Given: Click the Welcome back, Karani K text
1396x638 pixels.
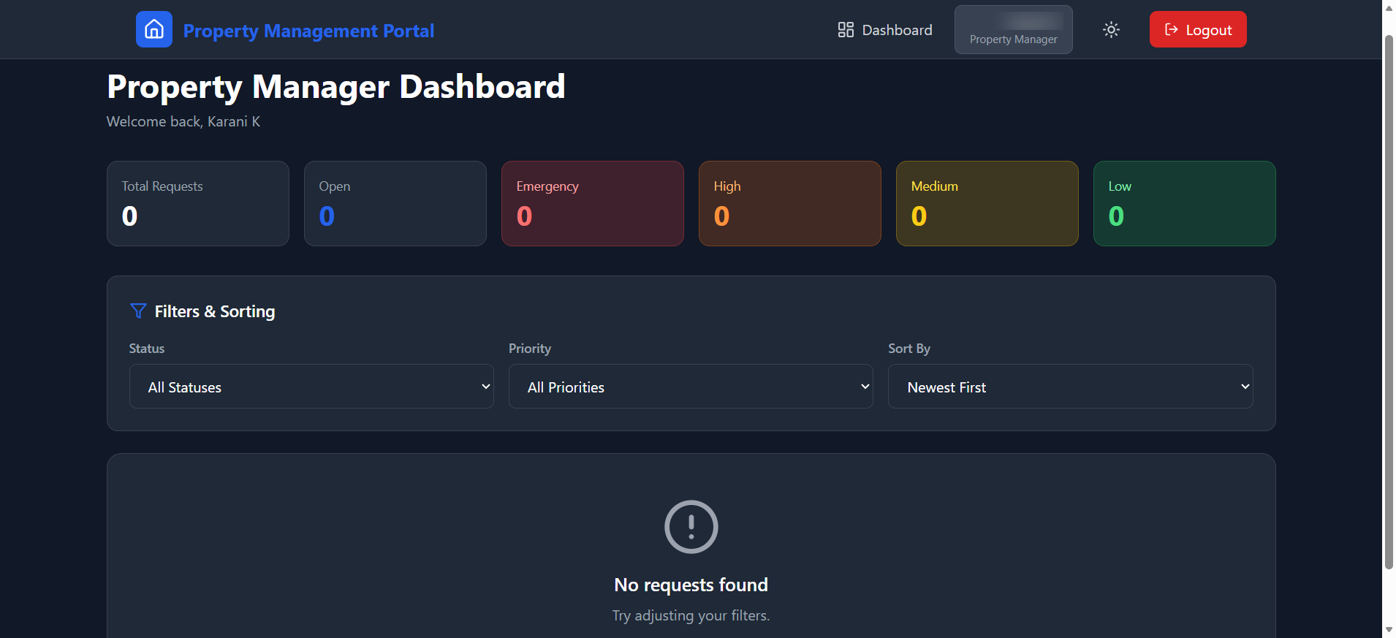Looking at the screenshot, I should point(183,122).
